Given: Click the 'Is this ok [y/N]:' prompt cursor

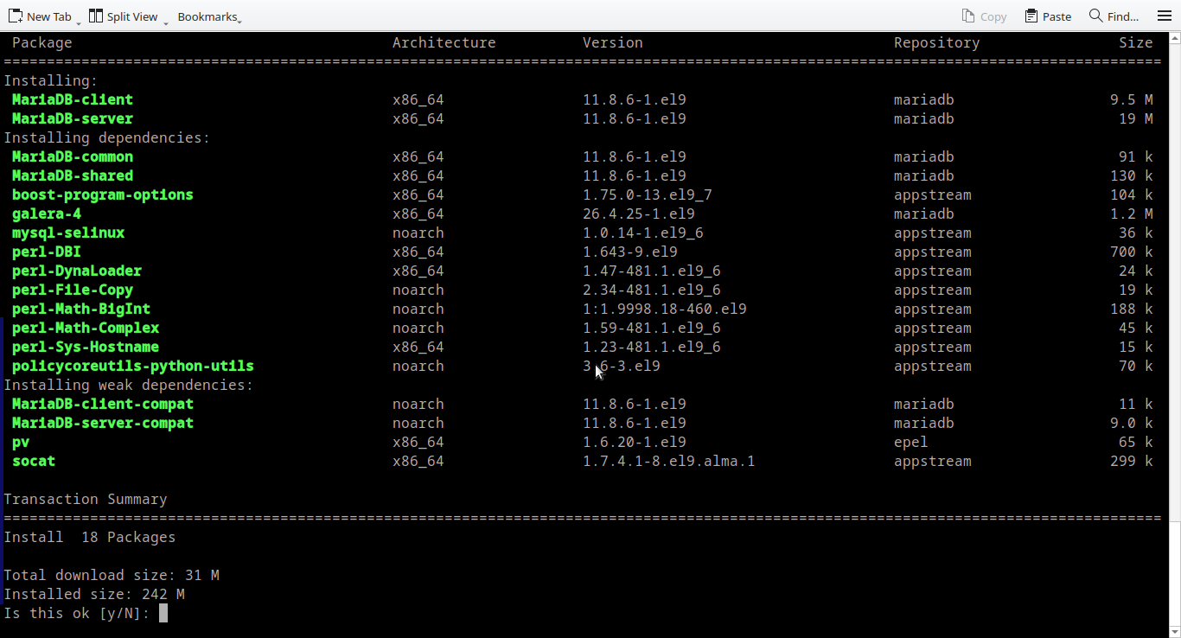Looking at the screenshot, I should coord(163,613).
